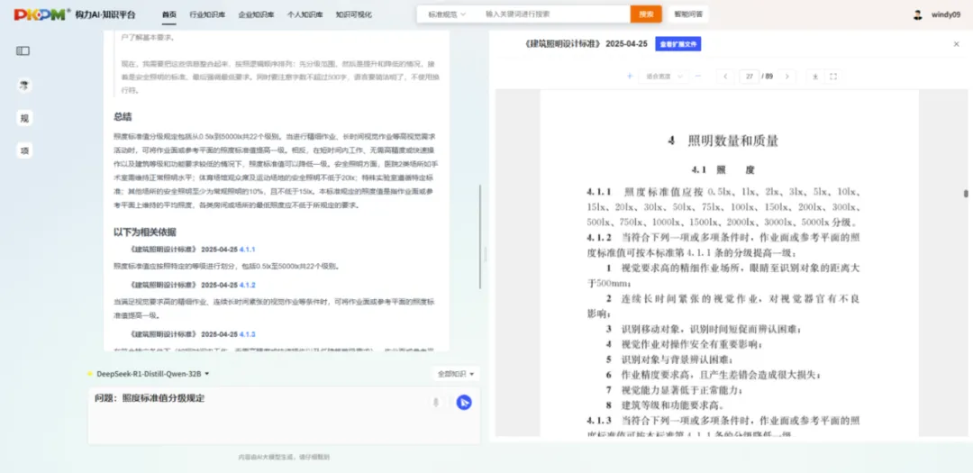Open the 知识可视化 tab

[353, 14]
